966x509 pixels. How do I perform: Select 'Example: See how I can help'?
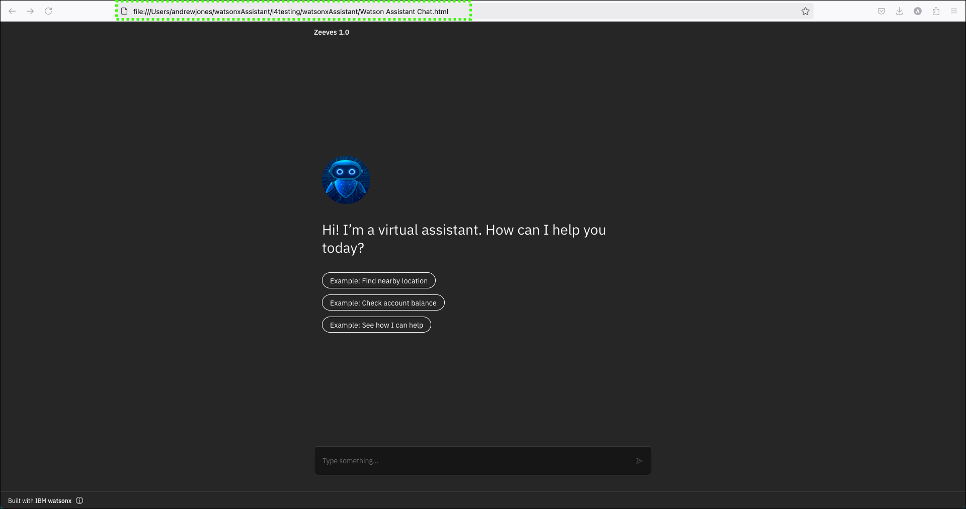point(376,325)
